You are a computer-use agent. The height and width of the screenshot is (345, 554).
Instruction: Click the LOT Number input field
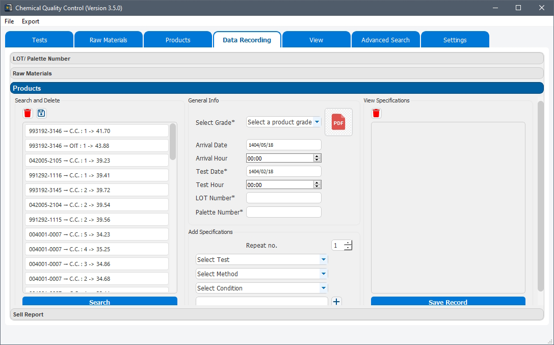[283, 198]
